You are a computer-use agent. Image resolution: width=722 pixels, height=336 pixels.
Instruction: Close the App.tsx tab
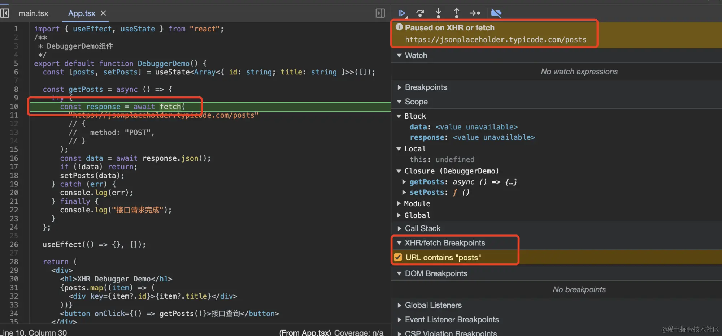tap(103, 13)
